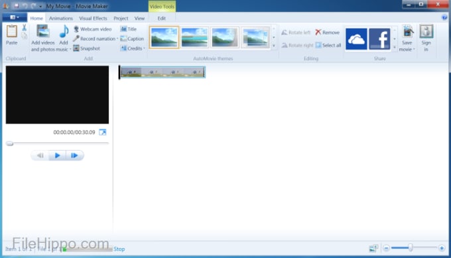Click Undo in the quick access toolbar

(x=25, y=6)
